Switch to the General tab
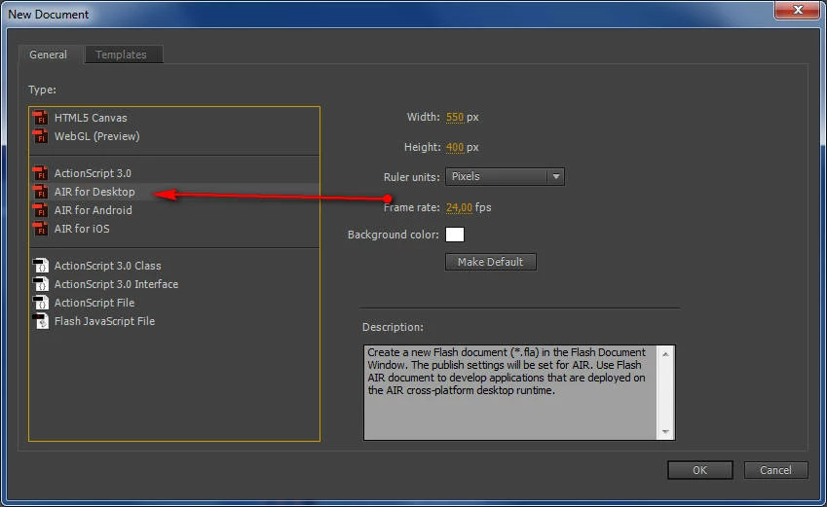This screenshot has height=507, width=827. (x=48, y=54)
